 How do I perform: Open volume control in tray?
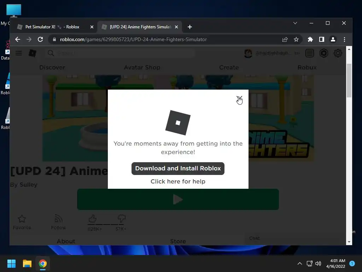[318, 263]
